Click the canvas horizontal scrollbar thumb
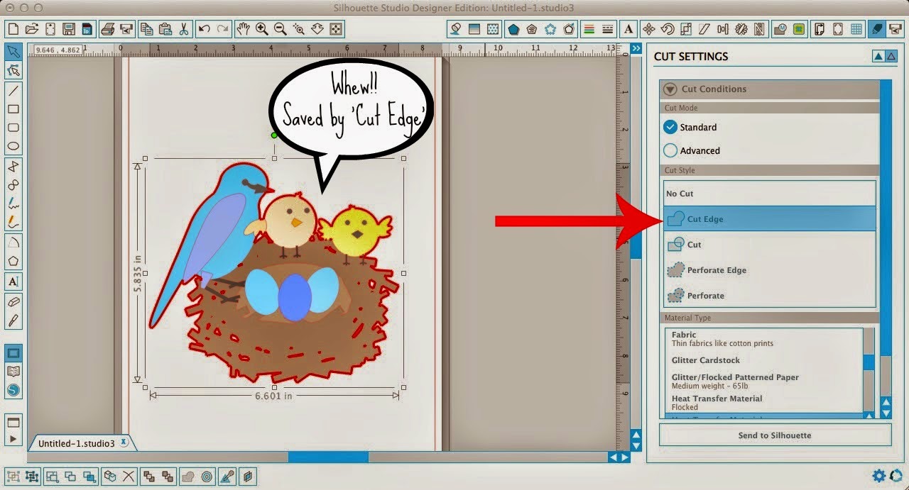The width and height of the screenshot is (909, 490). click(327, 457)
